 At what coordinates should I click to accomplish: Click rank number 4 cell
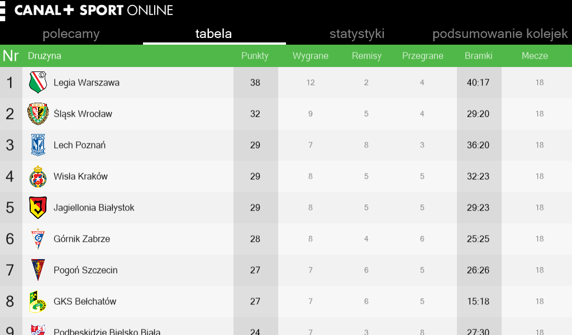point(10,176)
